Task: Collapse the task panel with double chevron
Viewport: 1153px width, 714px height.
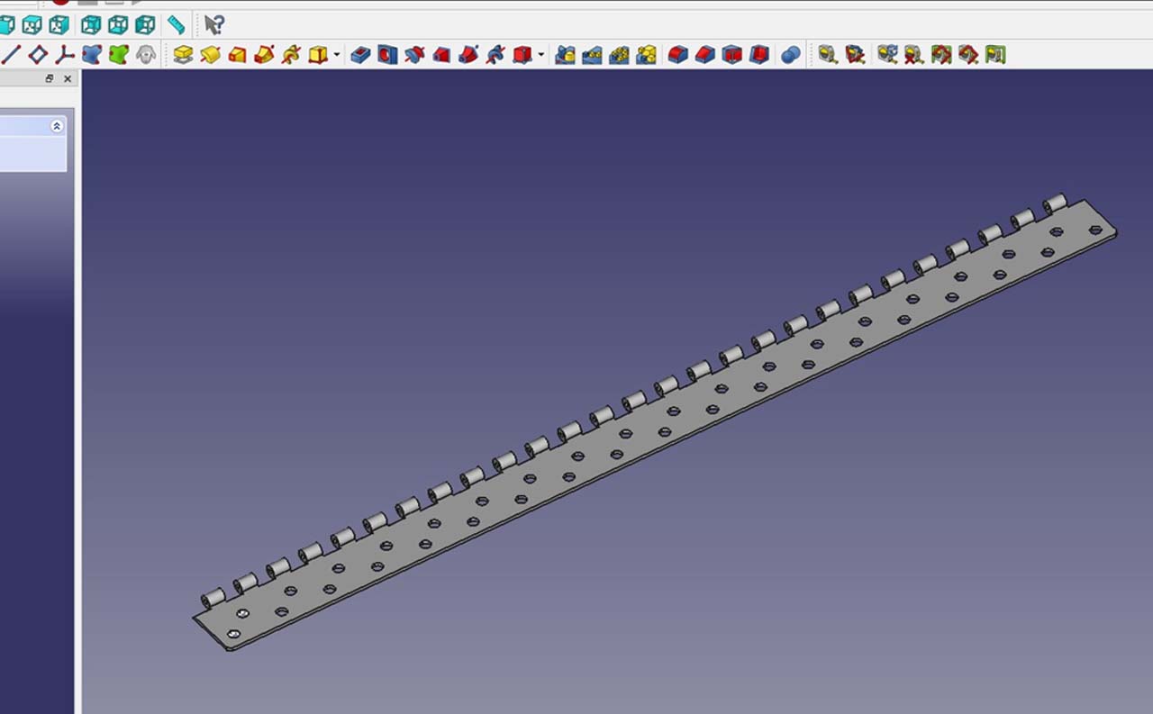Action: [57, 126]
